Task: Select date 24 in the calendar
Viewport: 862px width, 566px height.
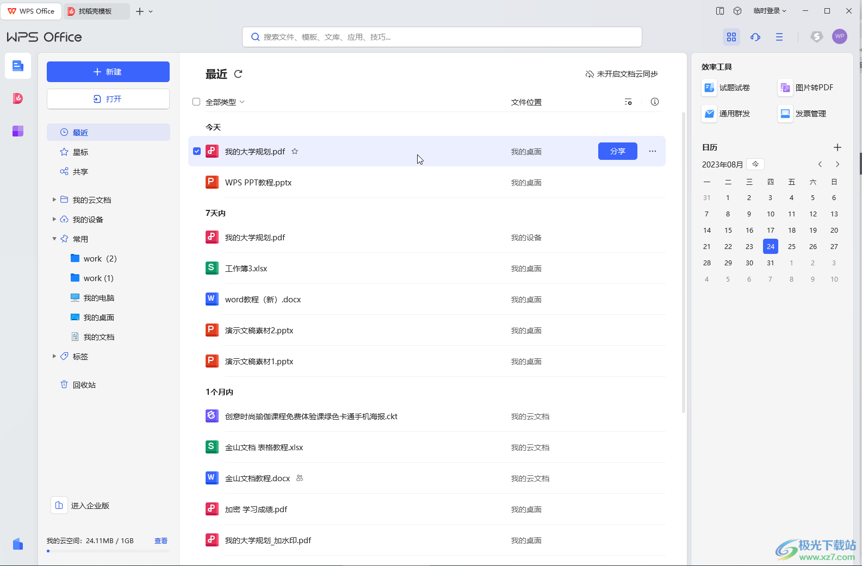Action: tap(771, 246)
